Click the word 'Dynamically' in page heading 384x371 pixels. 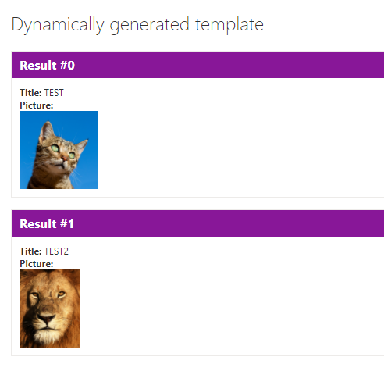pyautogui.click(x=58, y=25)
